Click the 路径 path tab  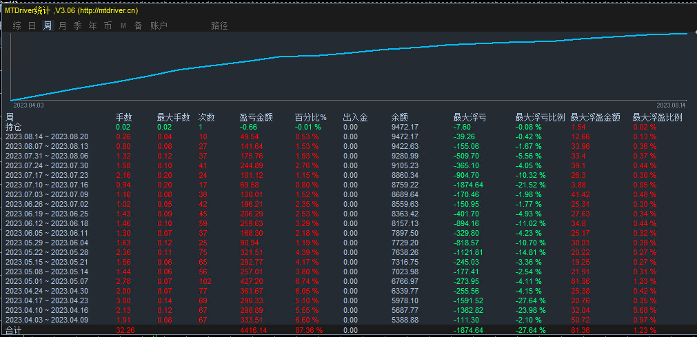point(219,25)
